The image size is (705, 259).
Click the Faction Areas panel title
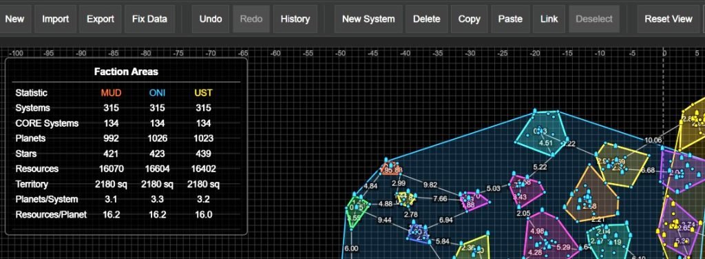(x=126, y=72)
